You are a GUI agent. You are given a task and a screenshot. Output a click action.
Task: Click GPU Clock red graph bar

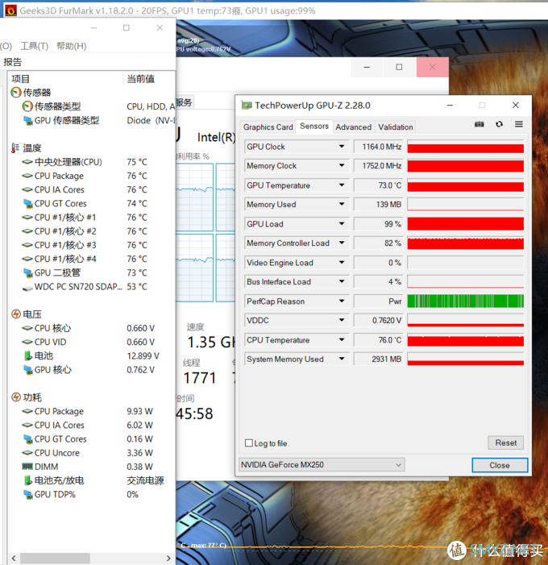[x=465, y=147]
